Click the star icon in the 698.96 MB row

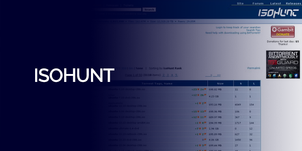coord(198,111)
